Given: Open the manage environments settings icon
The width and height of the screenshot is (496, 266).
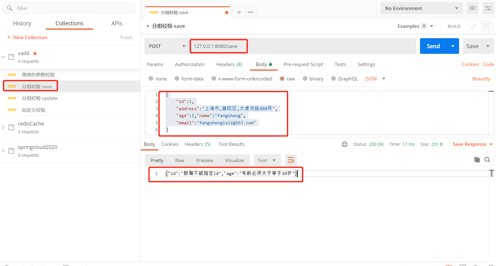Looking at the screenshot, I should click(x=488, y=8).
